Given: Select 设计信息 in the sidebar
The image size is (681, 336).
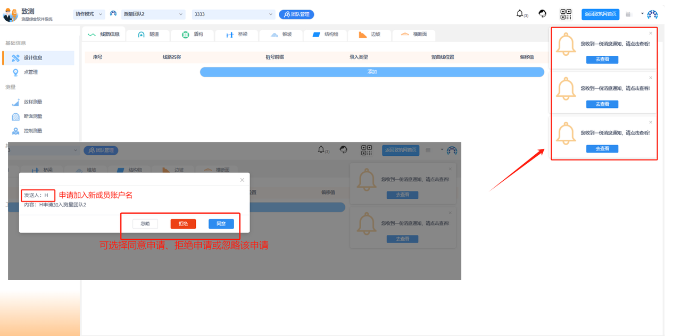Looking at the screenshot, I should tap(32, 58).
